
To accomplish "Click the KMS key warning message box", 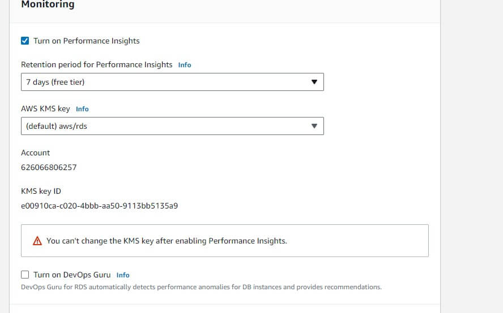I will click(224, 241).
